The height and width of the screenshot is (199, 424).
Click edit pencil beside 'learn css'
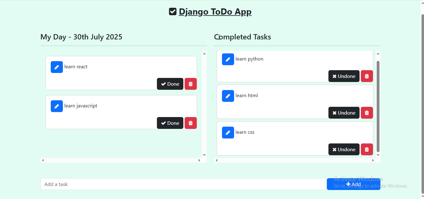tap(228, 133)
